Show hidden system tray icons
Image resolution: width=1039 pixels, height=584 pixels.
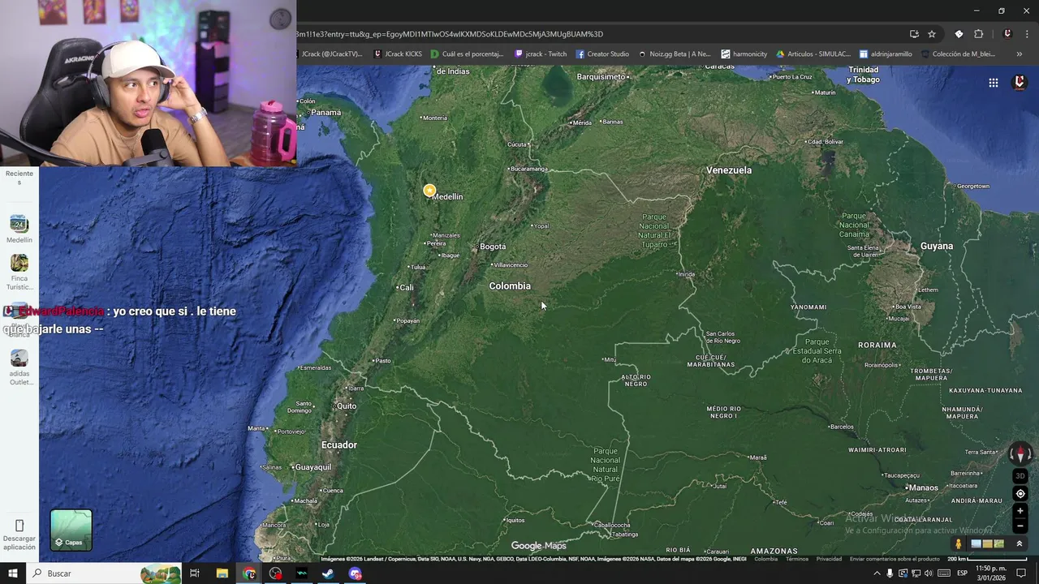click(x=877, y=573)
